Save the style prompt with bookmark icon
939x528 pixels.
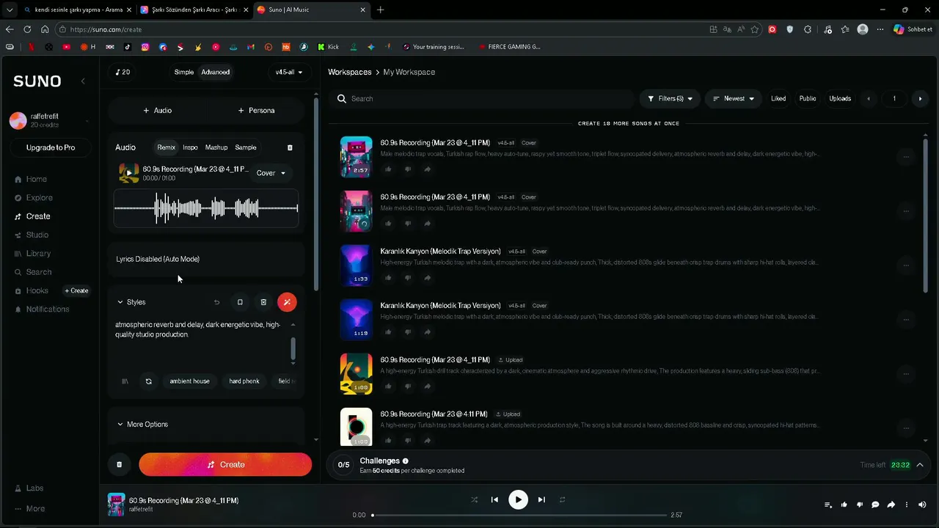point(240,302)
